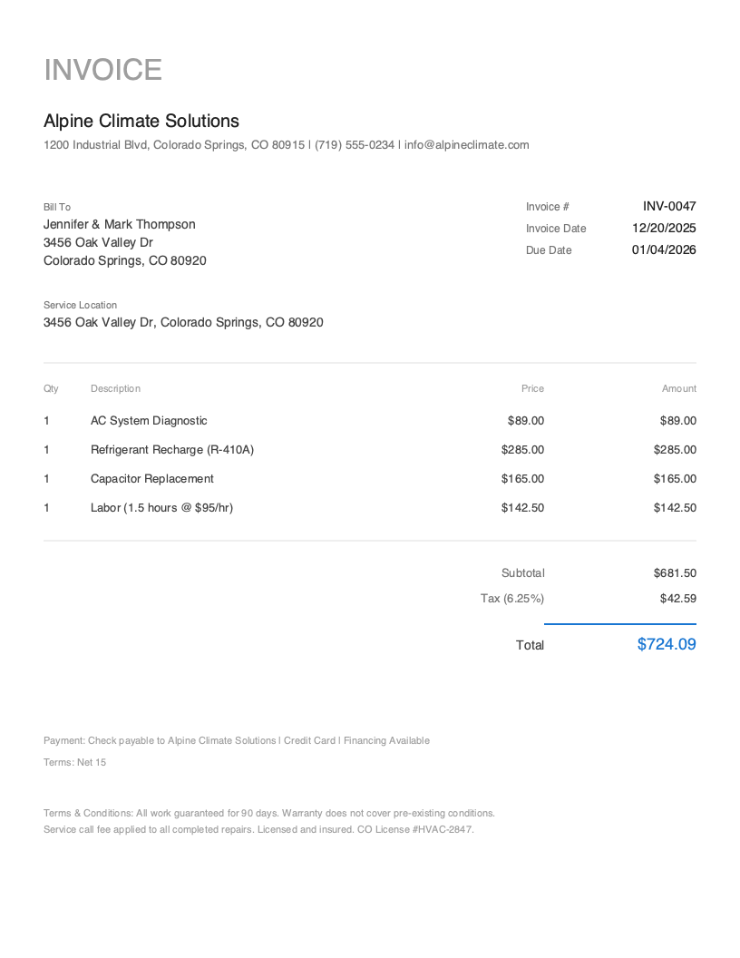
Task: Click the Service Location address line
Action: 183,322
